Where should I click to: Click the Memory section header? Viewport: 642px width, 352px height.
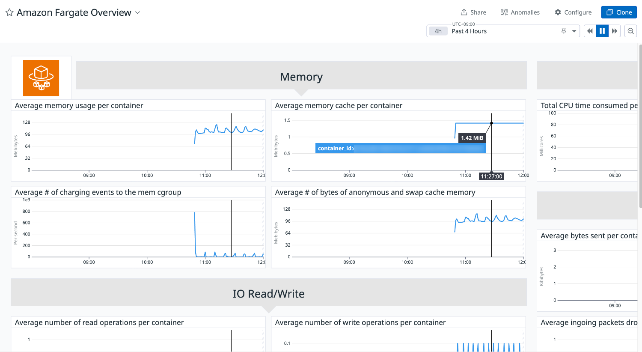click(x=301, y=77)
